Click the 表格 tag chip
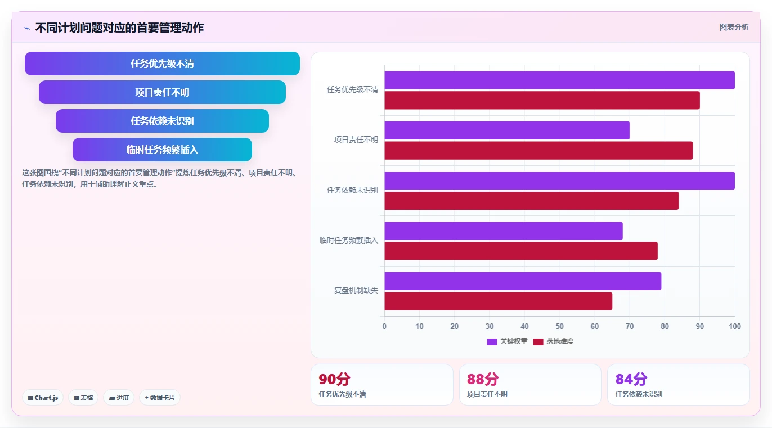This screenshot has height=428, width=772. (x=83, y=398)
